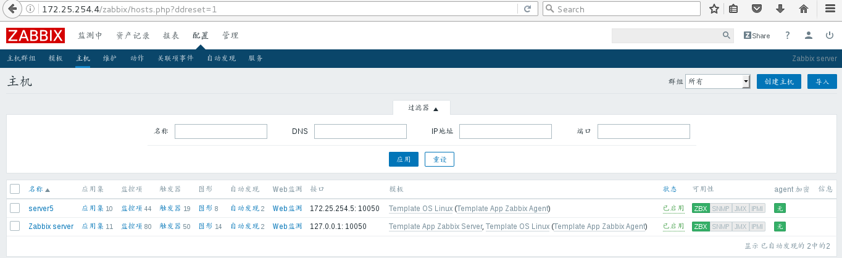This screenshot has height=258, width=842.
Task: Click the ZBX availability badge for server5
Action: (x=701, y=209)
